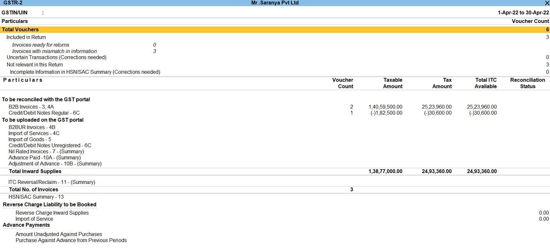Viewport: 550px width, 251px height.
Task: Open HSN/SAC Summary - 13
Action: (x=36, y=197)
